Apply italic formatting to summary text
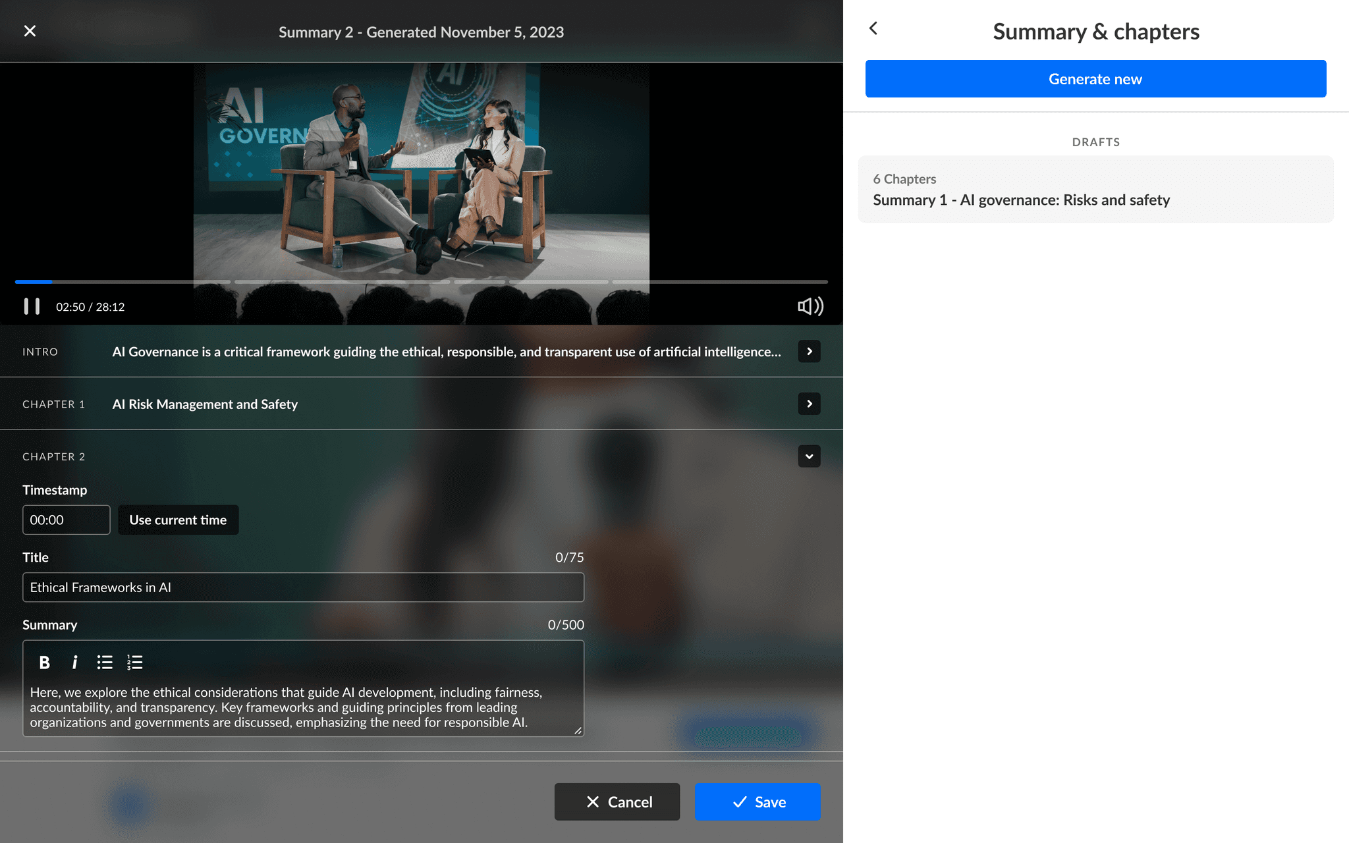This screenshot has height=843, width=1349. (74, 663)
